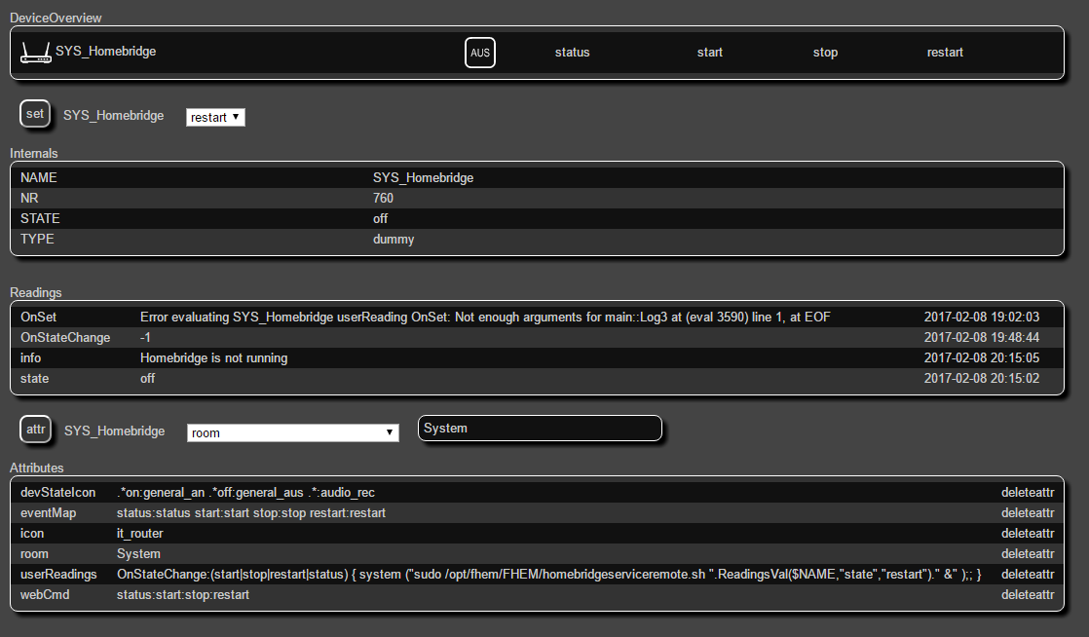The image size is (1089, 637).
Task: Click the STATE internal label
Action: pyautogui.click(x=40, y=219)
